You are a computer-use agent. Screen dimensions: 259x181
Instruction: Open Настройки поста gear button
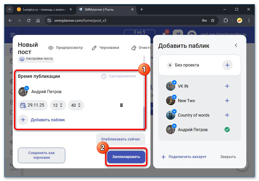36,58
